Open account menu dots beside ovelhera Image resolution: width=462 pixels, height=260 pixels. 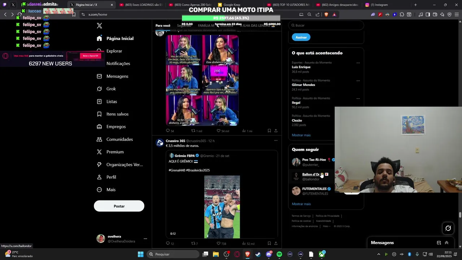pos(145,239)
